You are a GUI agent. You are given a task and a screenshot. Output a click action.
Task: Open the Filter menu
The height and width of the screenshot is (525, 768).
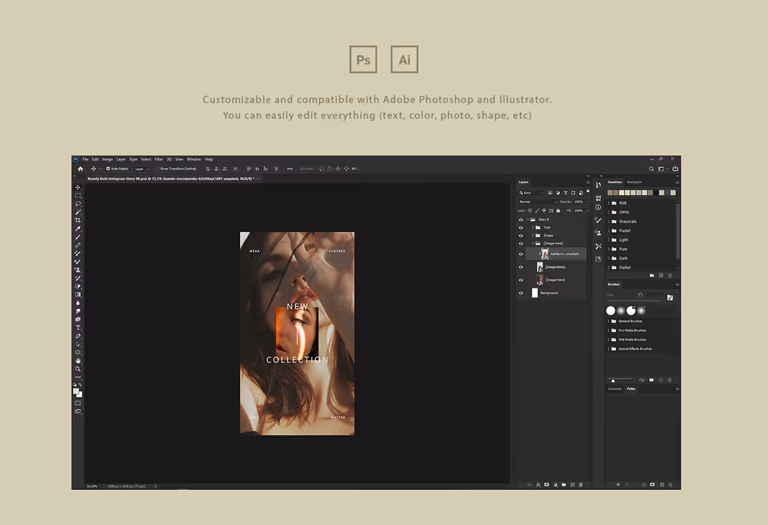(159, 159)
